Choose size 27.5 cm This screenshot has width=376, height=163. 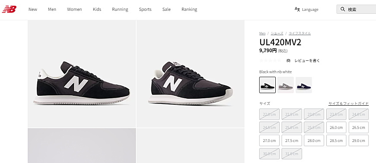pyautogui.click(x=292, y=141)
